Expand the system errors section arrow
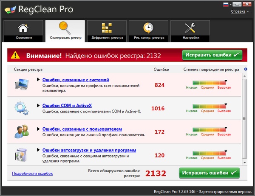 [38, 80]
